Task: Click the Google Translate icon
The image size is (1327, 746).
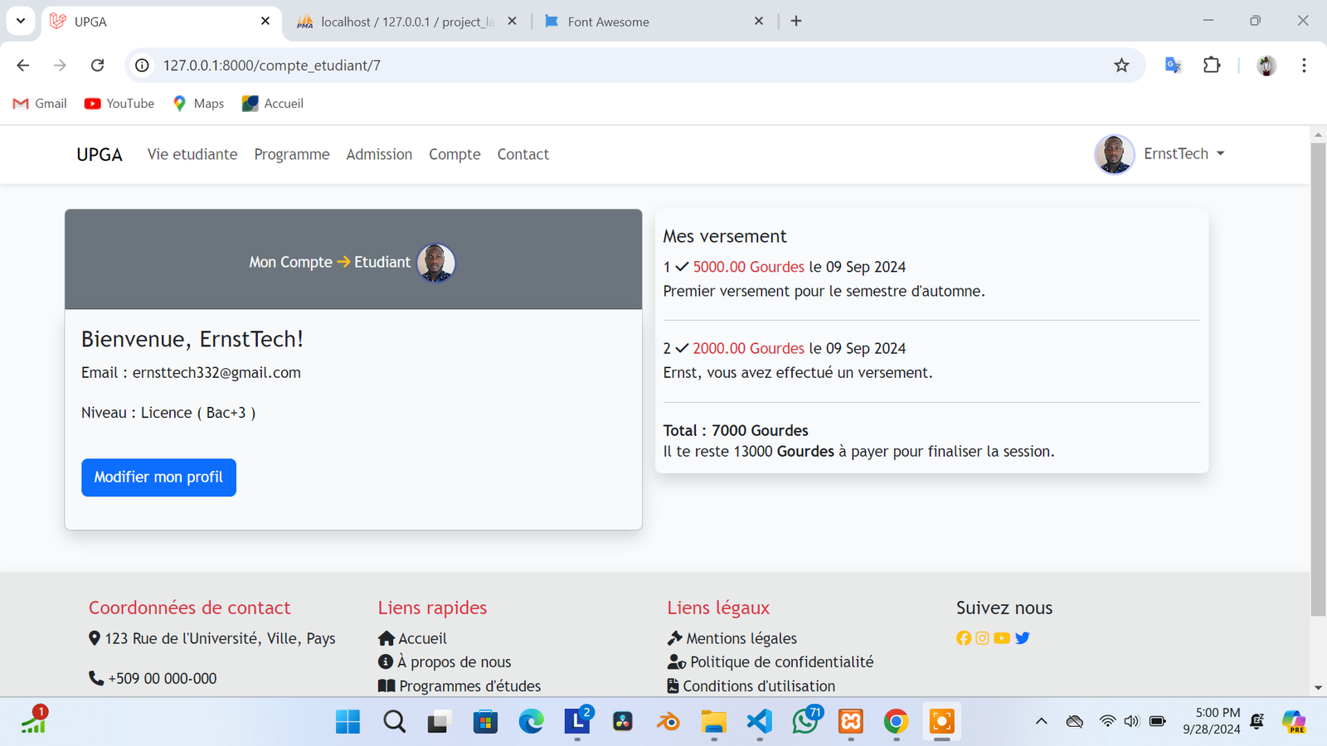Action: [x=1173, y=65]
